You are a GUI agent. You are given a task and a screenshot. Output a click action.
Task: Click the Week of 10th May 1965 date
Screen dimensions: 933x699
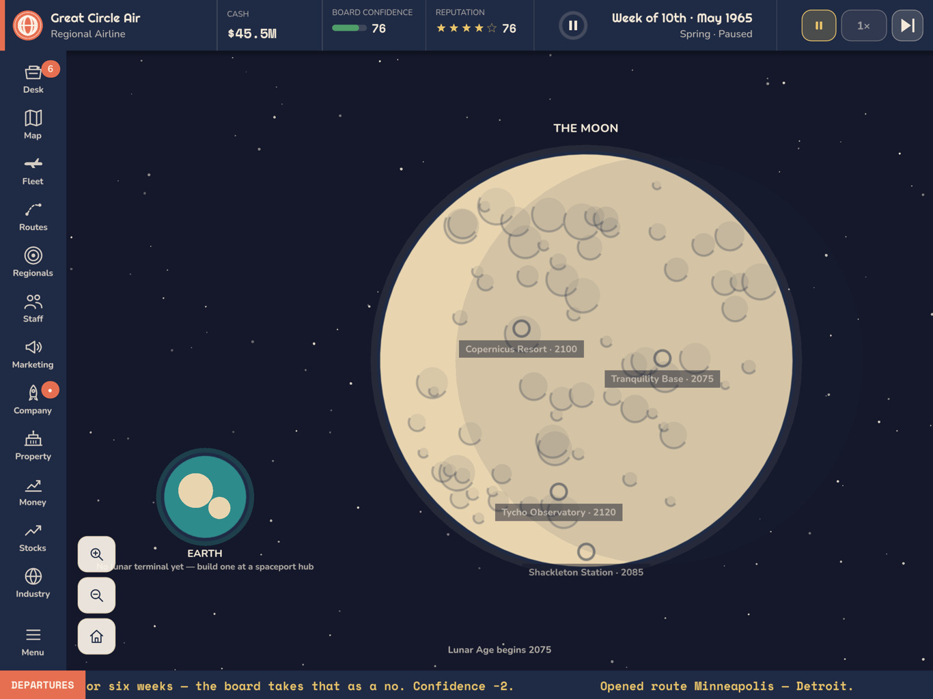[682, 18]
